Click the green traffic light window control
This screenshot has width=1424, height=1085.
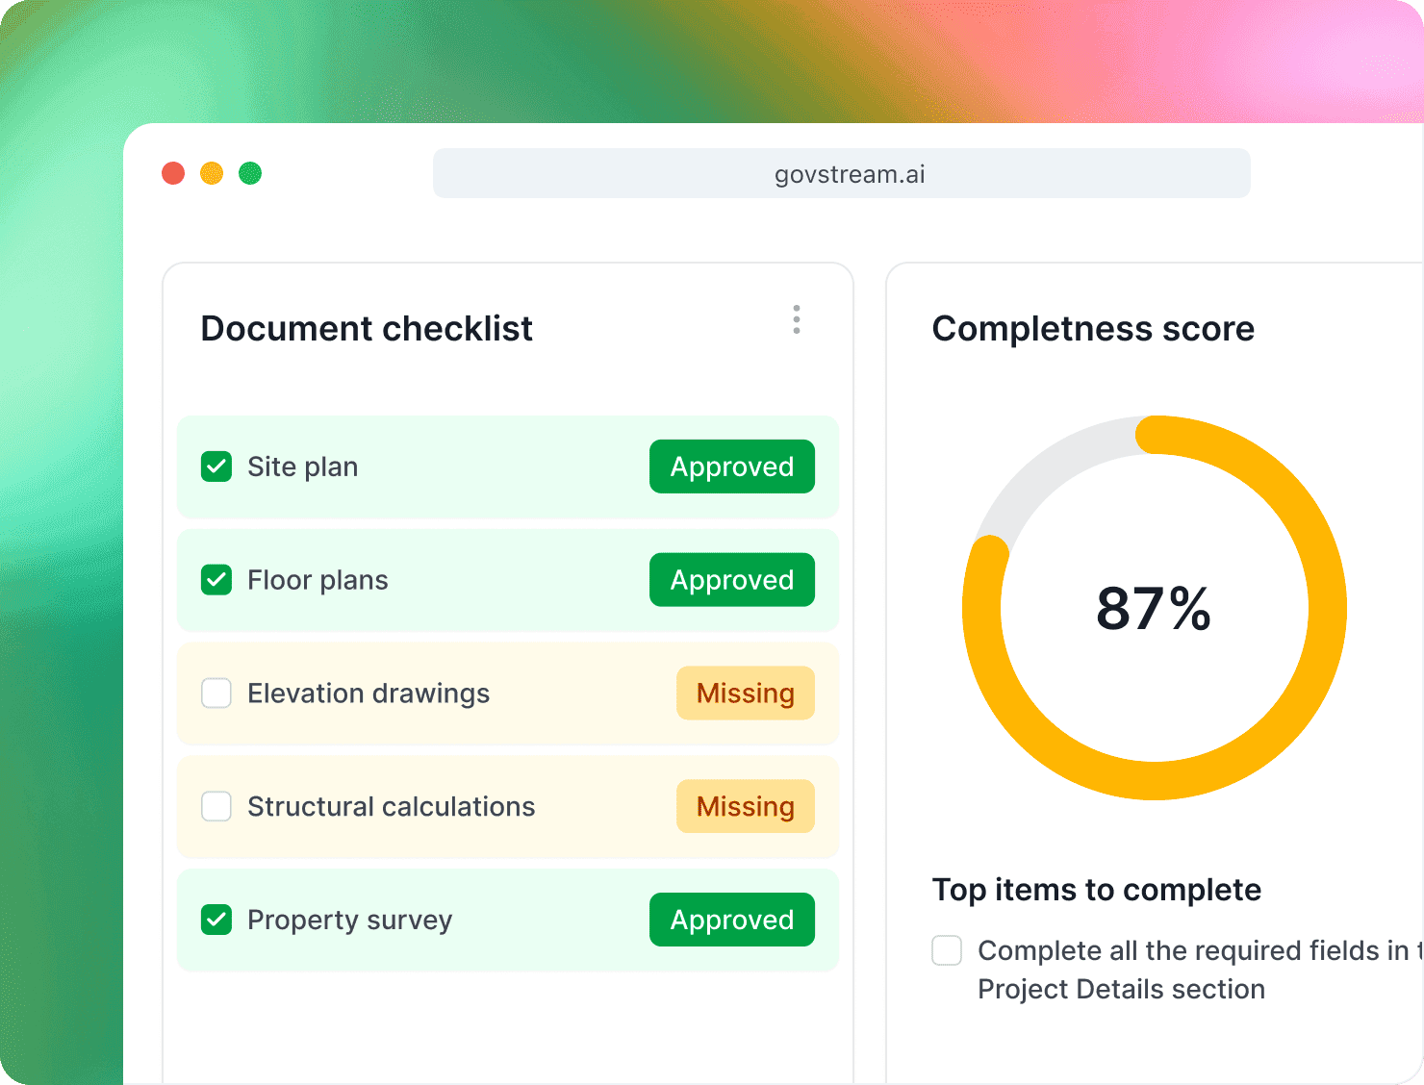(x=250, y=173)
